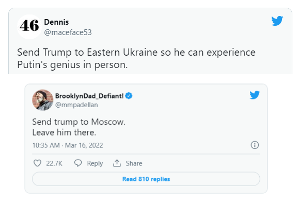Click the Twitter bird icon on Dennis's tweet
Image resolution: width=298 pixels, height=203 pixels.
coord(277,21)
